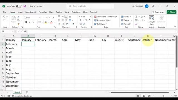Apply red font color

coord(51,22)
